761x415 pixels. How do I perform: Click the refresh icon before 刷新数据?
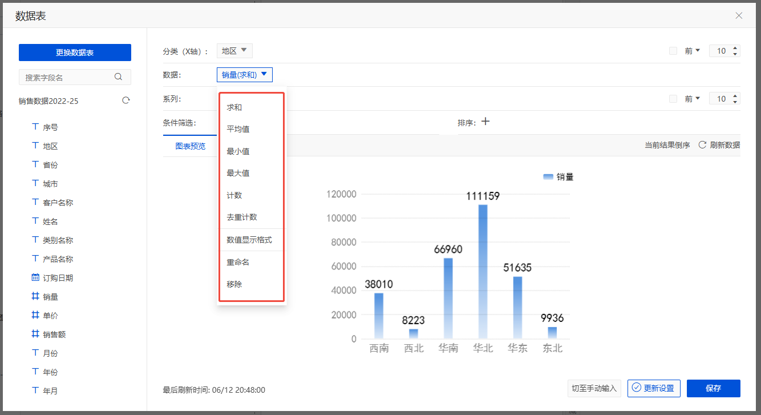[x=702, y=145]
